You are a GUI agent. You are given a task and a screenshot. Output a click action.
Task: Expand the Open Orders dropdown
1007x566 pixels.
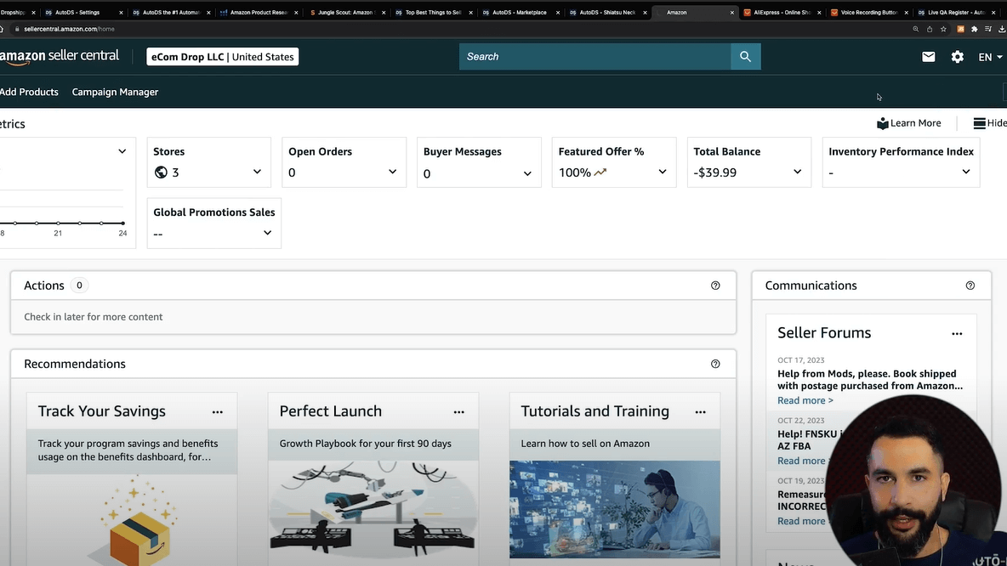(x=392, y=172)
